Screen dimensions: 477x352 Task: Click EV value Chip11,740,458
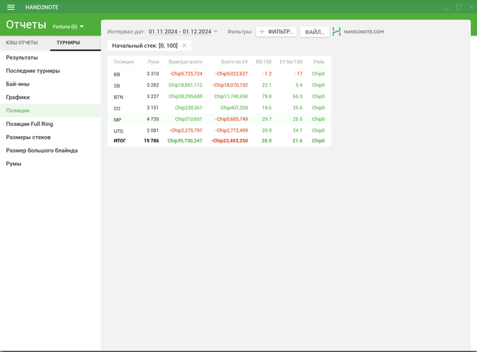click(231, 97)
